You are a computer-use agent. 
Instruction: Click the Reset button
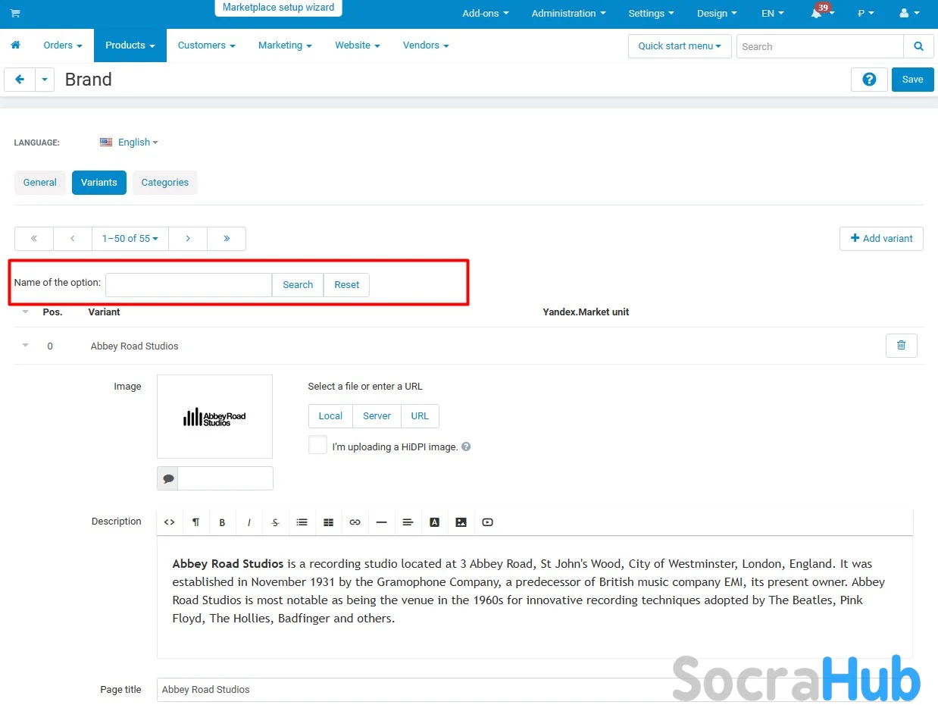347,285
